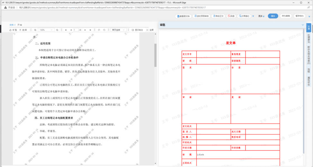Screen dimensions: 313x167
Task: Click the browser address bar URL
Action: coord(112,8)
